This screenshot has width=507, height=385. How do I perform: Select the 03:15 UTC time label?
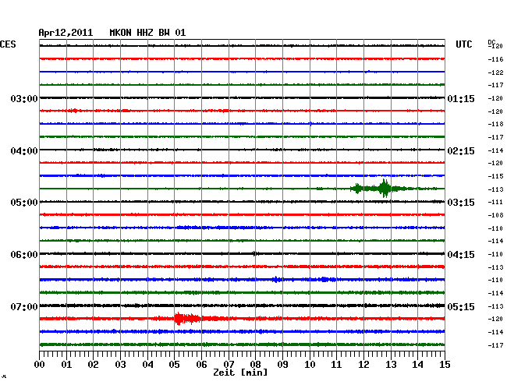pos(461,203)
